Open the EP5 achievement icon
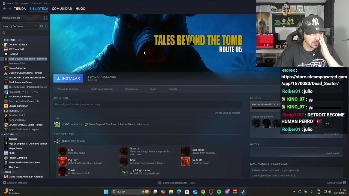The width and height of the screenshot is (349, 196). point(62,151)
